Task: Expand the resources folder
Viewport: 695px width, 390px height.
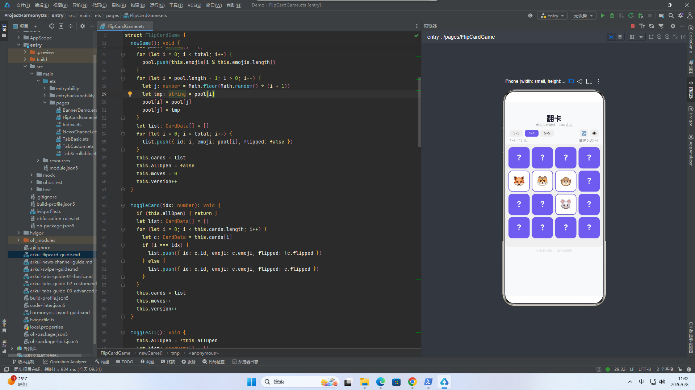Action: tap(38, 160)
